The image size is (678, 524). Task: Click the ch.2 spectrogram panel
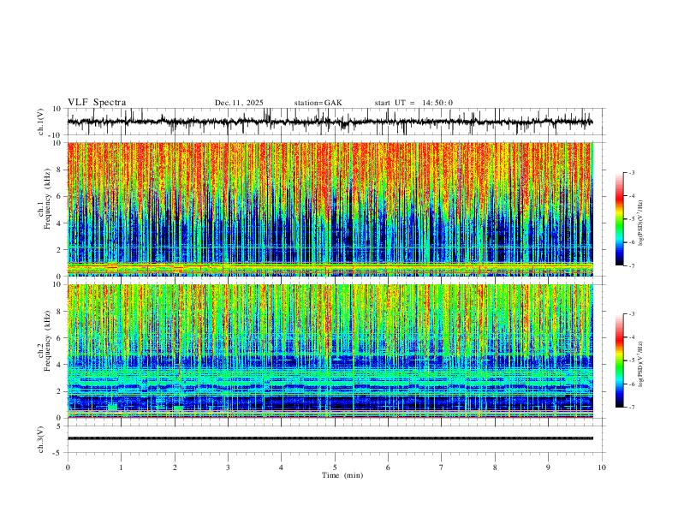click(330, 351)
